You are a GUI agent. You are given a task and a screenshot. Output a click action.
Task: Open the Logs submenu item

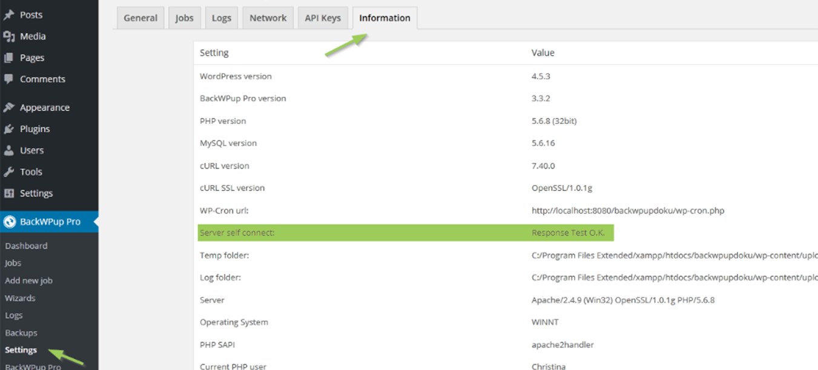(13, 315)
